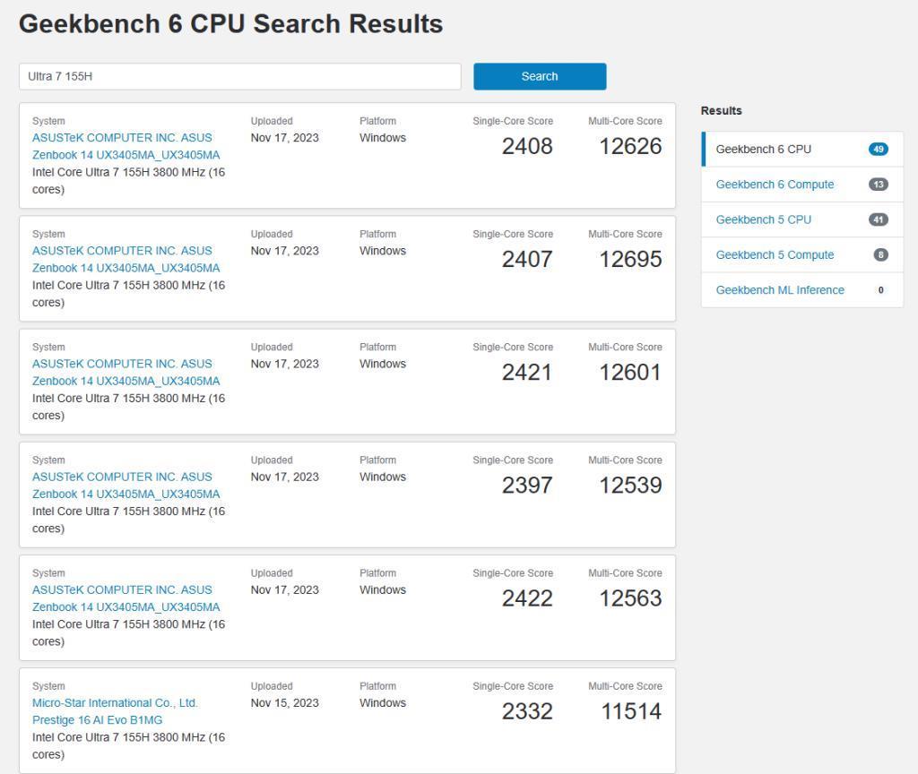Screen dimensions: 918x774
Task: Click the 8 count badge
Action: tap(880, 255)
